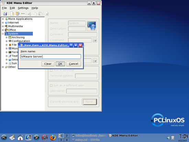Click the Multimedia category icon
The width and height of the screenshot is (189, 142).
(x=6, y=26)
